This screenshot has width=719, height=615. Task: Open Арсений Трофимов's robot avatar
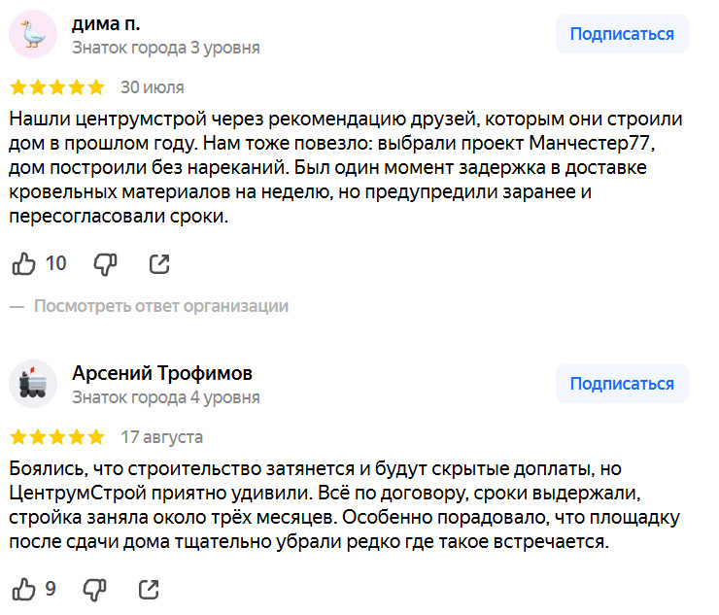pos(33,385)
